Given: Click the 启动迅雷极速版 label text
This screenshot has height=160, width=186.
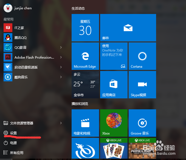Looking at the screenshot, I should pos(26,67).
